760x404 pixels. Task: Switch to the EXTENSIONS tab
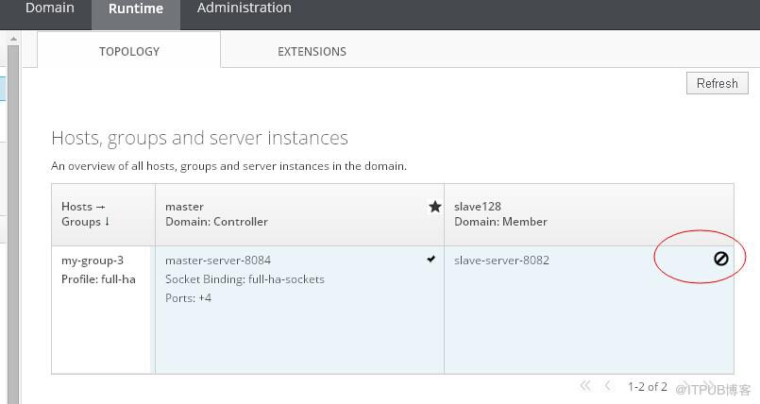[x=312, y=51]
